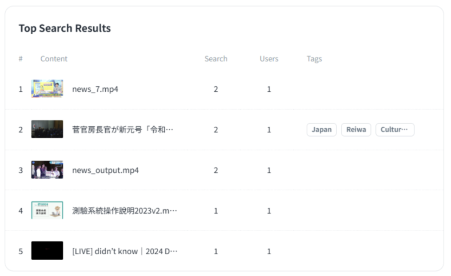Open the [LIVE] didn't know content title
This screenshot has width=451, height=276.
(x=124, y=251)
